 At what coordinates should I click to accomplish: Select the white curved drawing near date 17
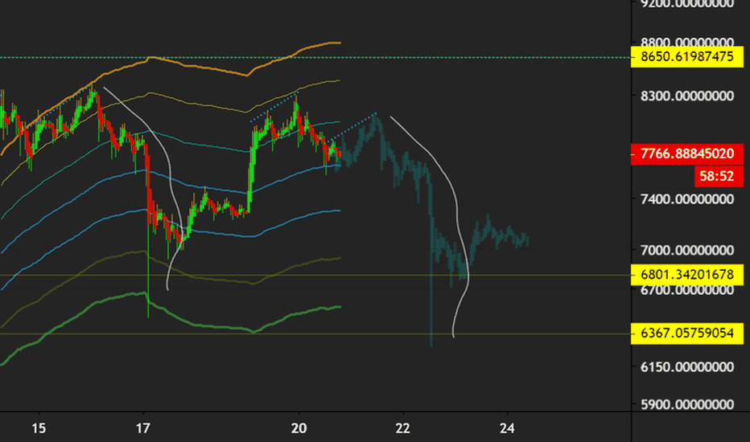click(169, 167)
